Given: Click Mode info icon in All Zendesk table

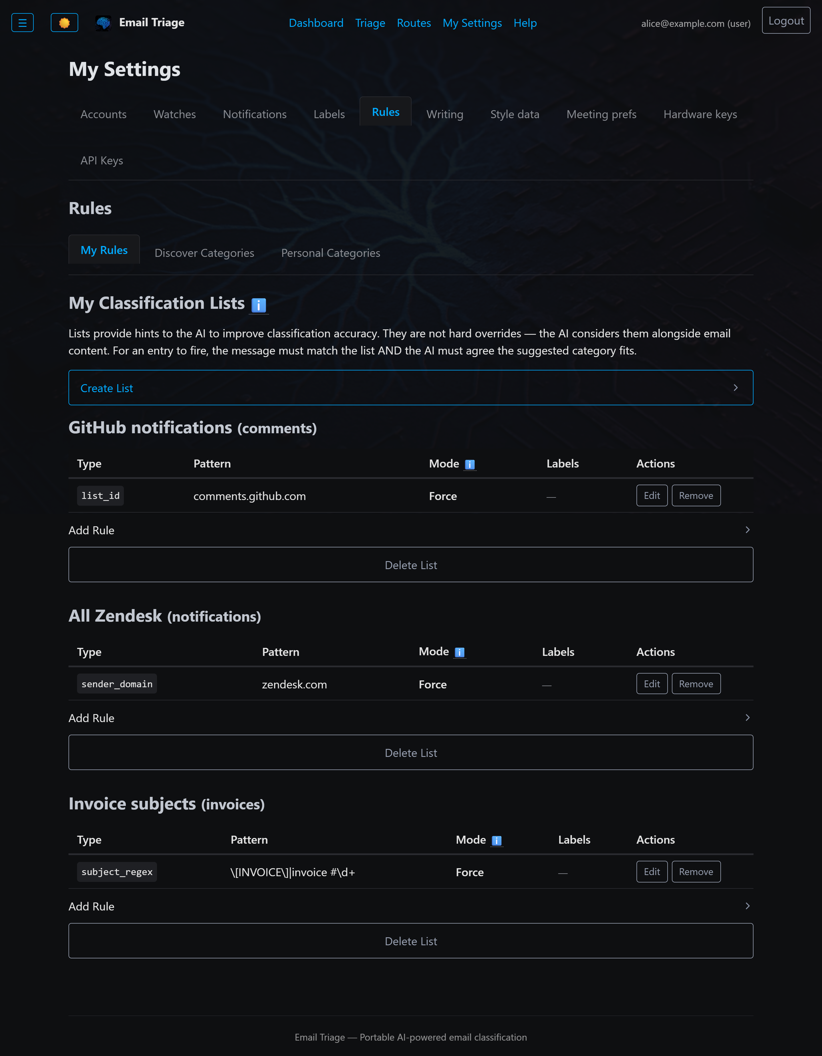Looking at the screenshot, I should pyautogui.click(x=460, y=653).
